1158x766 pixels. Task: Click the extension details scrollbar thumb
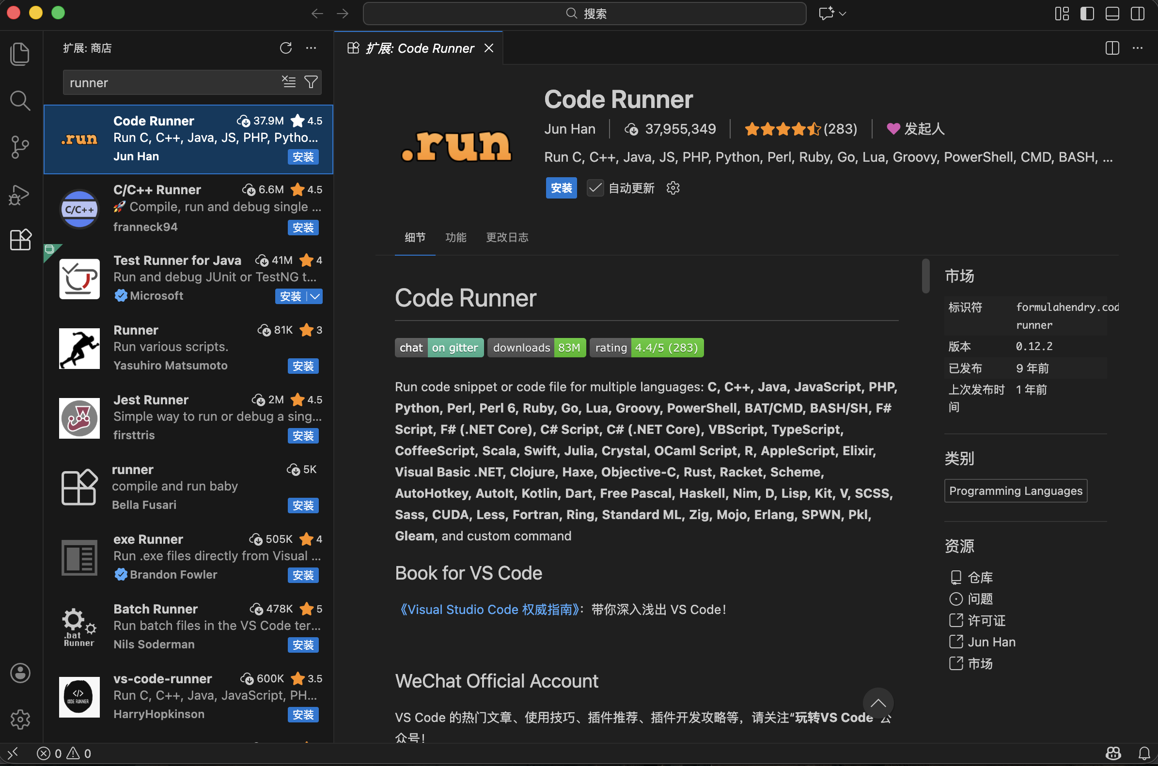tap(925, 276)
